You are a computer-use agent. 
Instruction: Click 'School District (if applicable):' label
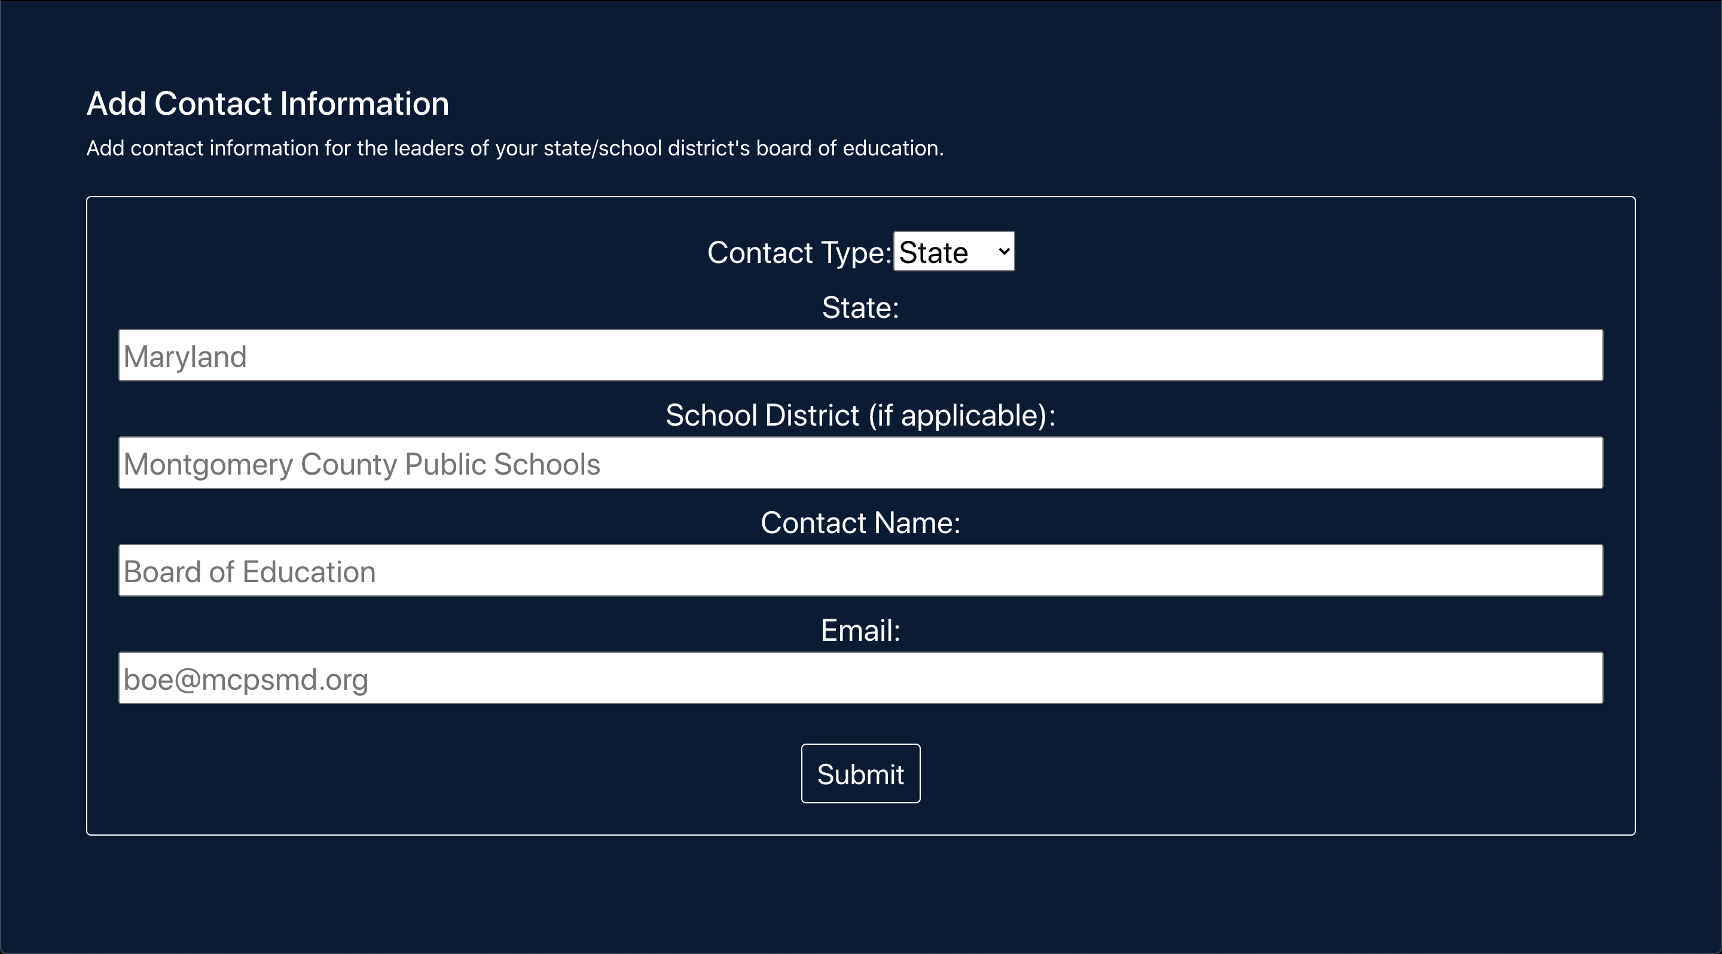tap(860, 415)
